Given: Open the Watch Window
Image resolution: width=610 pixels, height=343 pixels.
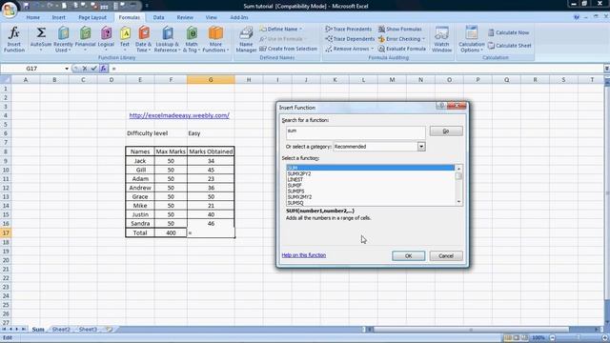Looking at the screenshot, I should coord(441,39).
